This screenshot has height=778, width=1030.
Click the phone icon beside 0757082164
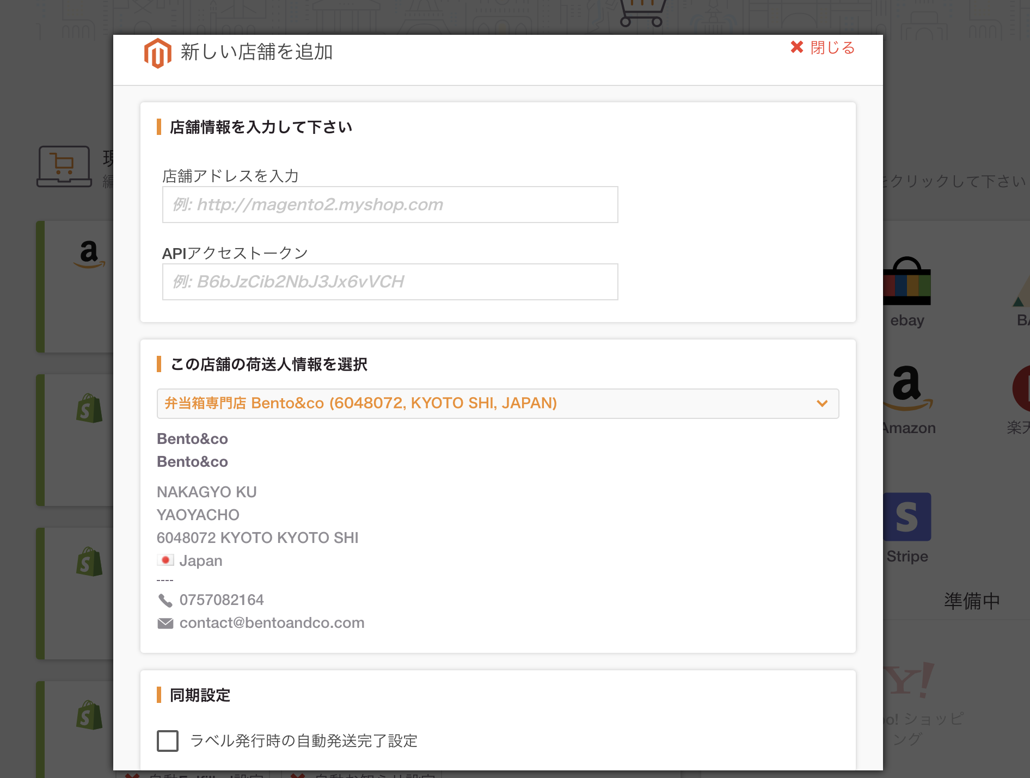[x=165, y=600]
